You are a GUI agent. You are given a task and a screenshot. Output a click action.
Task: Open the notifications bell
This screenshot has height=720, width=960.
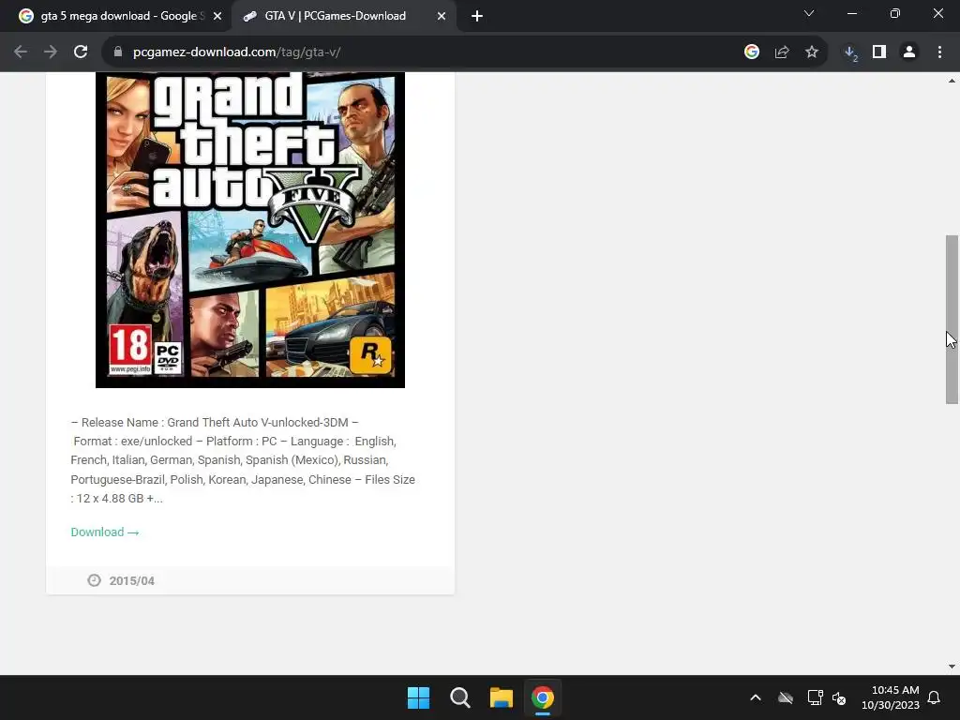click(934, 697)
